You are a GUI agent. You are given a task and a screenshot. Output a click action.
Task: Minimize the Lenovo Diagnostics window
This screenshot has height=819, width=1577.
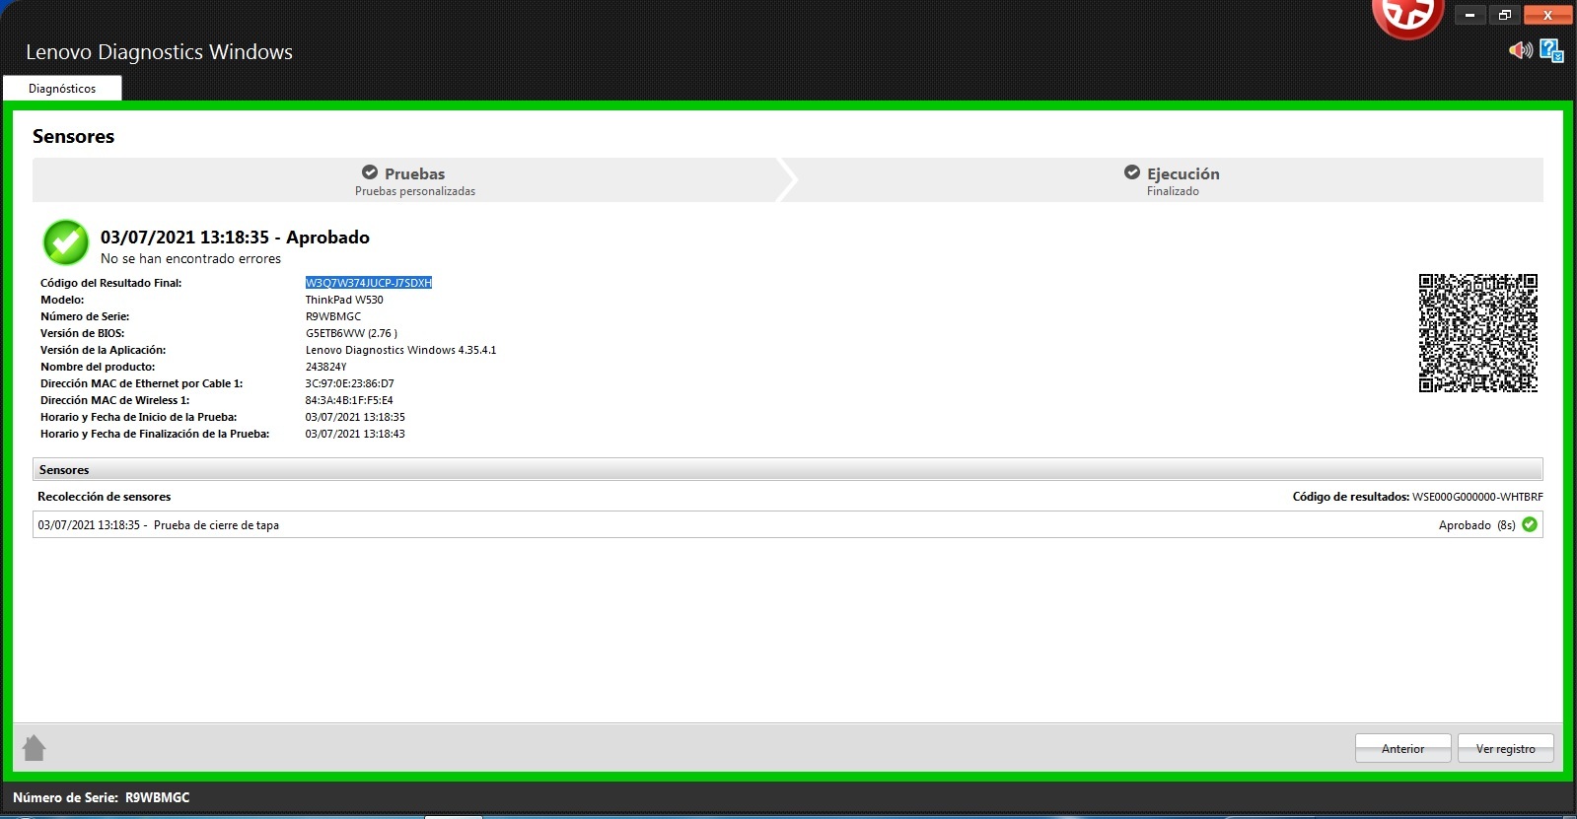(x=1469, y=15)
